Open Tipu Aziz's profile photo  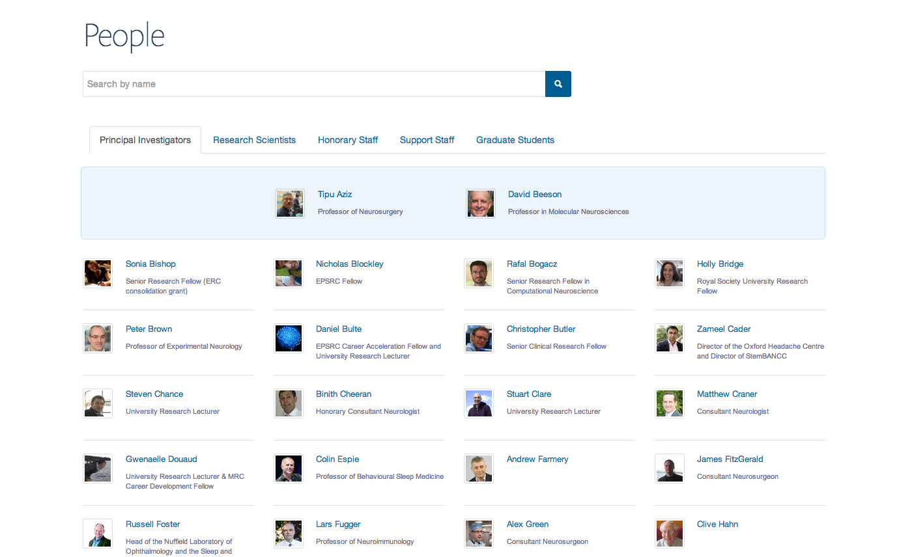[290, 204]
